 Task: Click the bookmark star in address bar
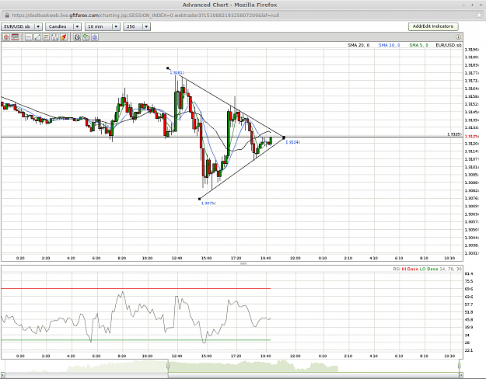click(x=480, y=16)
